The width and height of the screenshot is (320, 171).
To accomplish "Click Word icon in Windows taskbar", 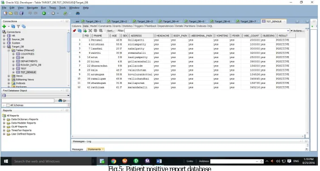I will [x=159, y=161].
